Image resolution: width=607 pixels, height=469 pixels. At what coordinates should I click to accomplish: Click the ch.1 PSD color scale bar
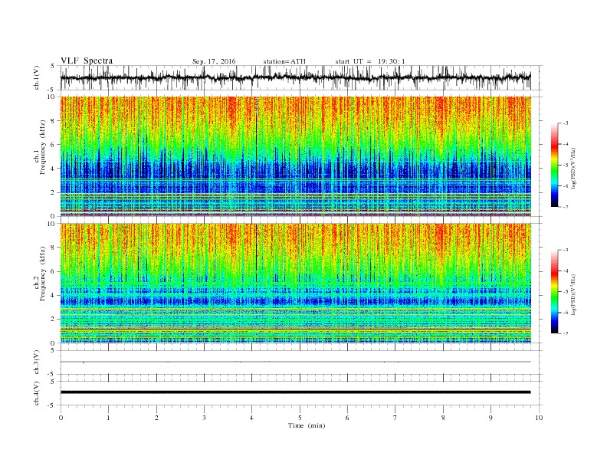[554, 165]
